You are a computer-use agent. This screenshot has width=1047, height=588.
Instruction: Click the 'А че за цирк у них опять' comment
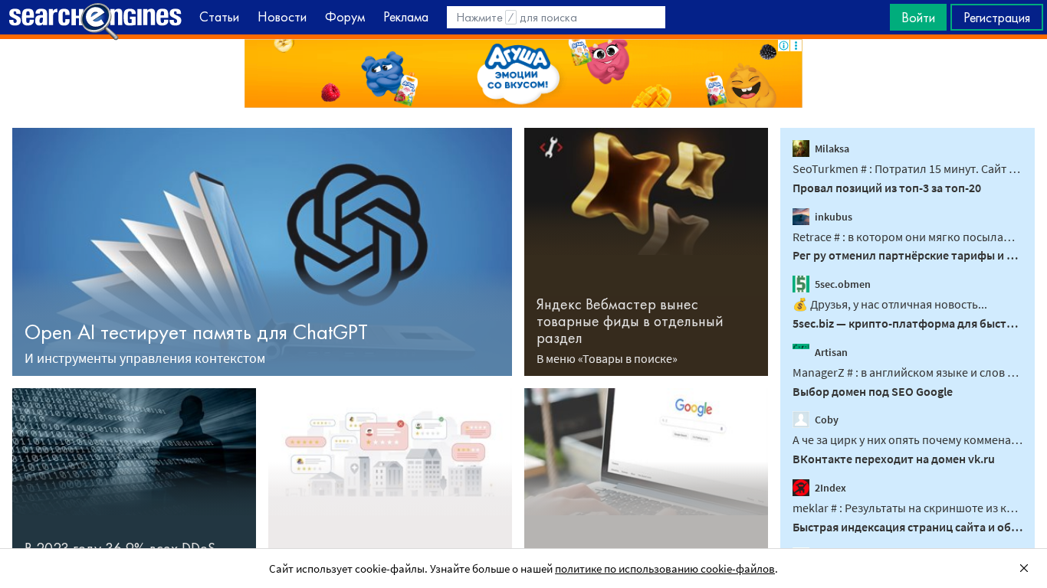[908, 440]
